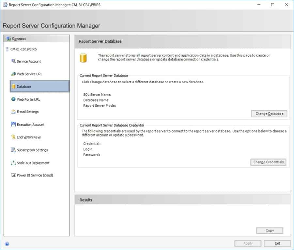Click the Service Account icon
The height and width of the screenshot is (250, 294).
click(13, 61)
